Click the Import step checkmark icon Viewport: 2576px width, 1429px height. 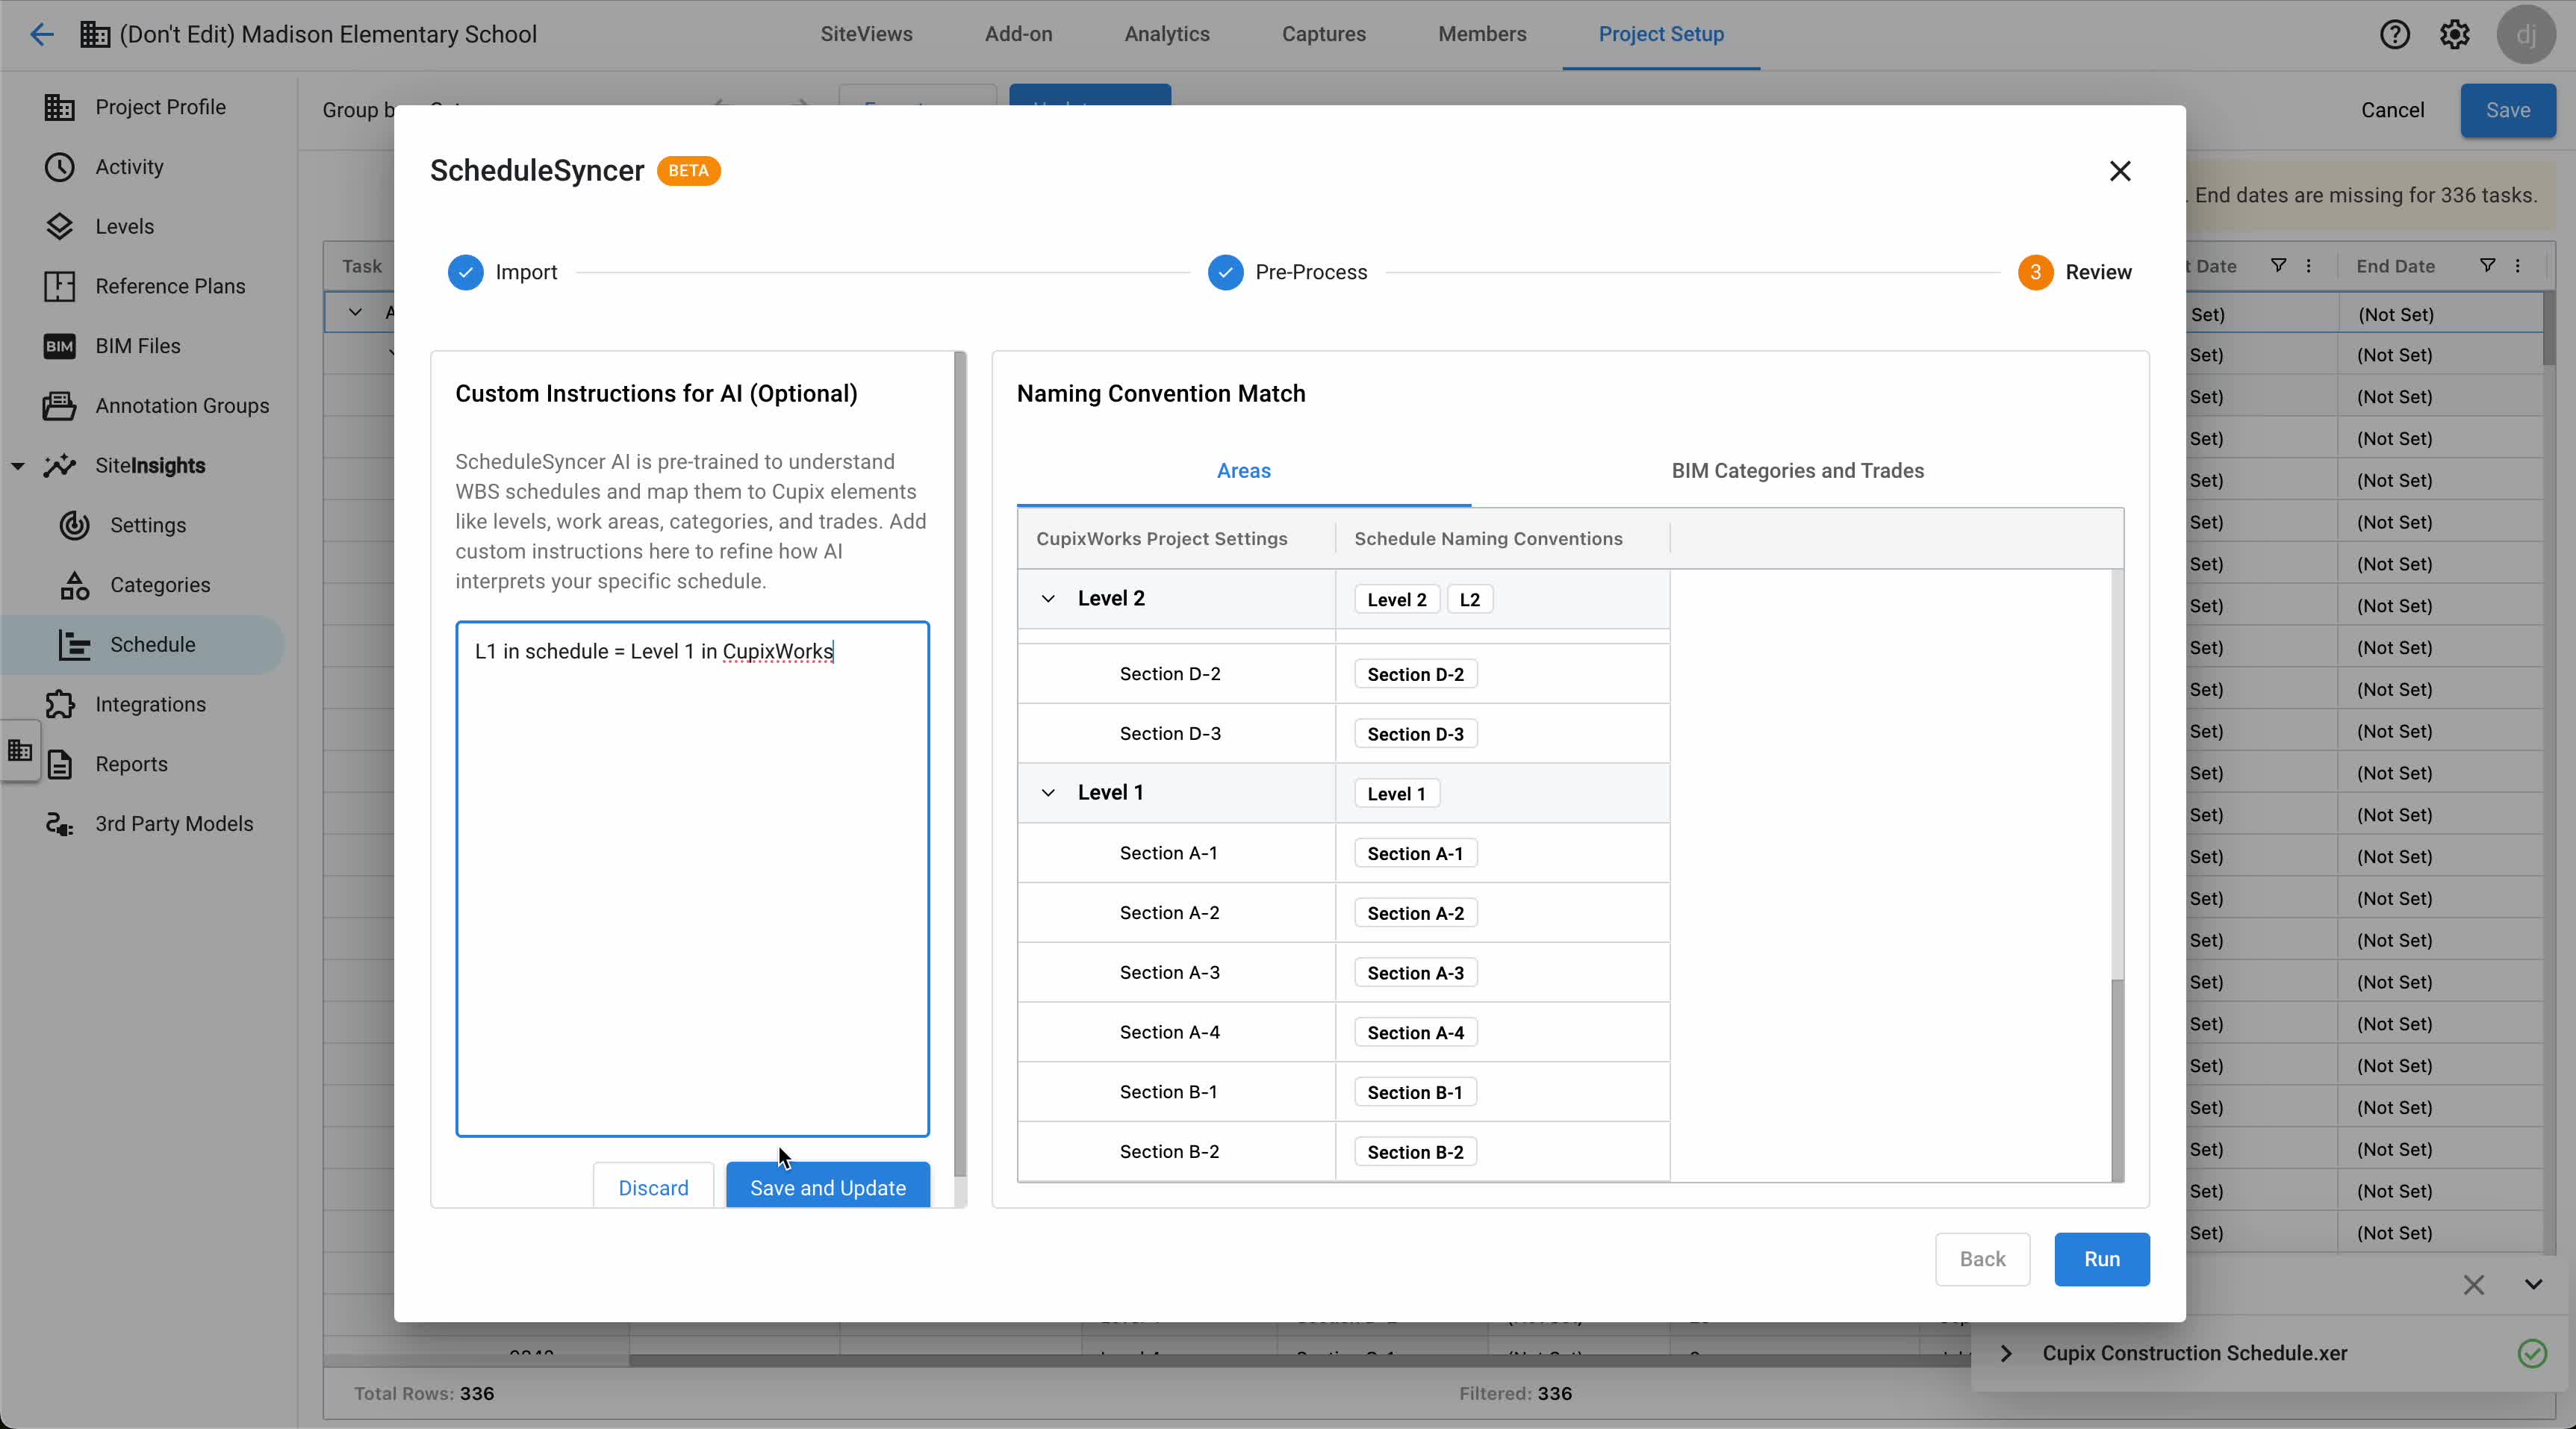click(465, 272)
